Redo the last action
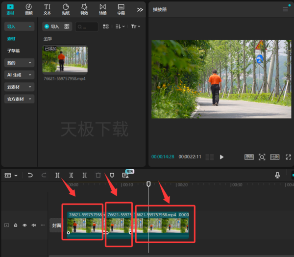 point(44,175)
